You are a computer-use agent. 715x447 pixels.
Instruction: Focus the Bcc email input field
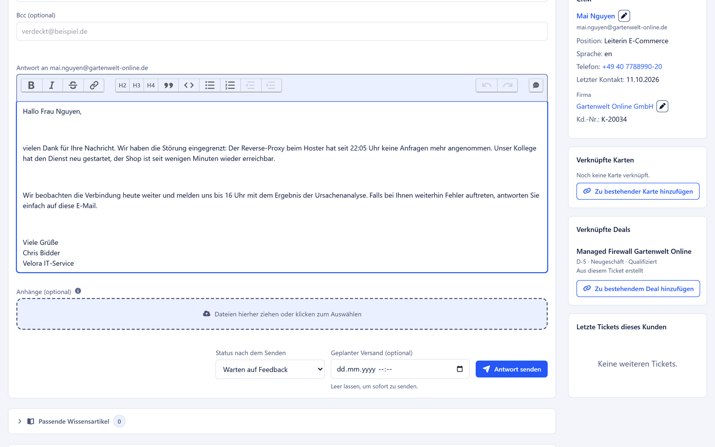(282, 31)
